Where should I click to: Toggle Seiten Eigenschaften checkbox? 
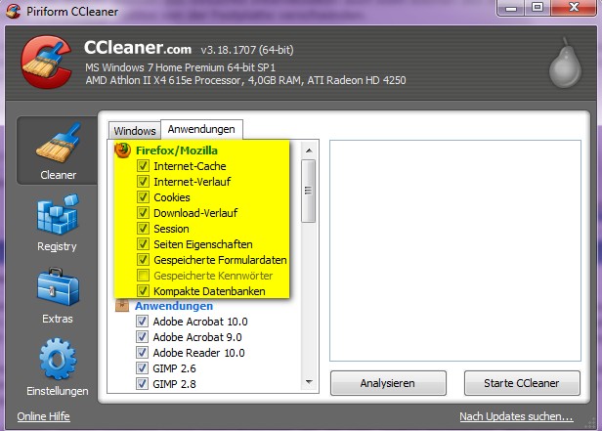143,244
